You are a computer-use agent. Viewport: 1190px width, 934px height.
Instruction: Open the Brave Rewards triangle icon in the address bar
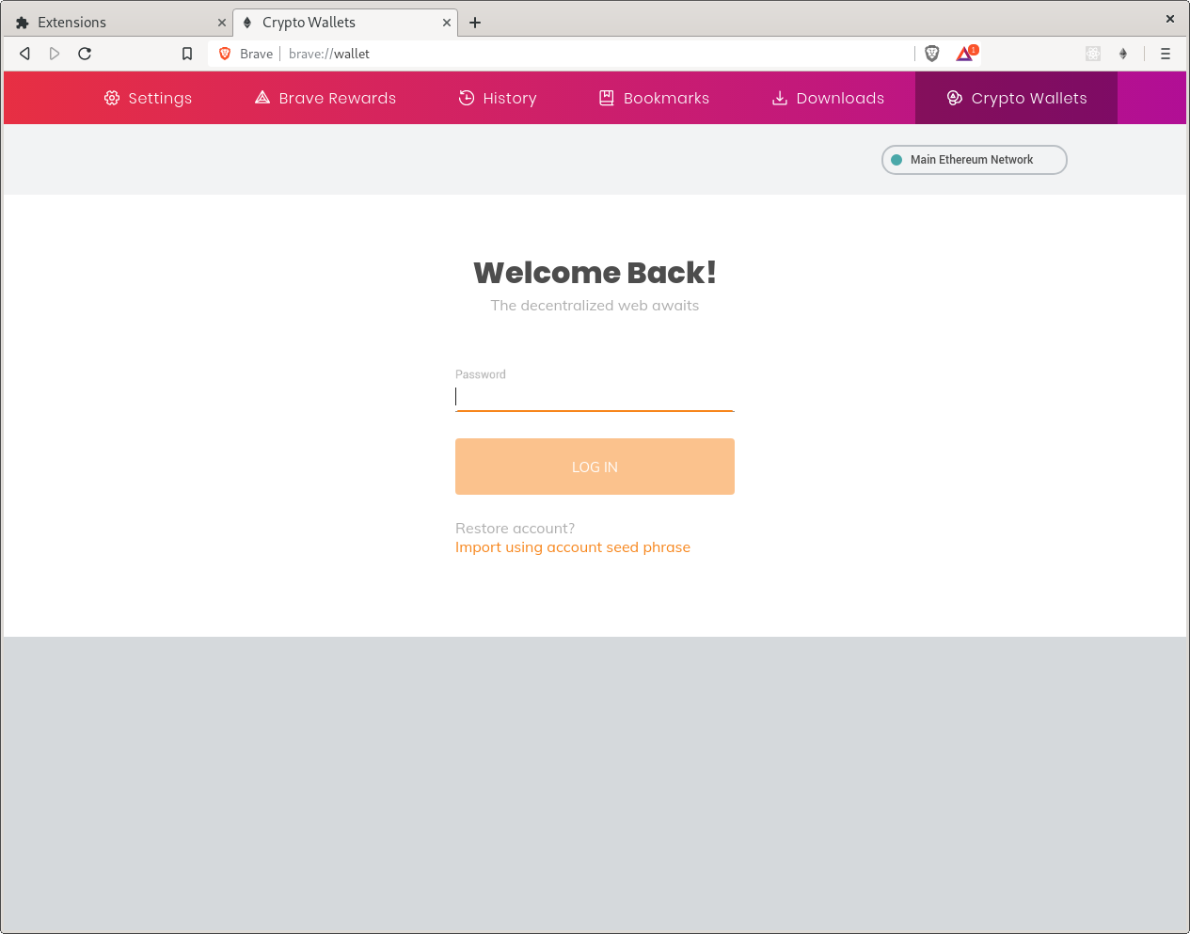click(966, 54)
